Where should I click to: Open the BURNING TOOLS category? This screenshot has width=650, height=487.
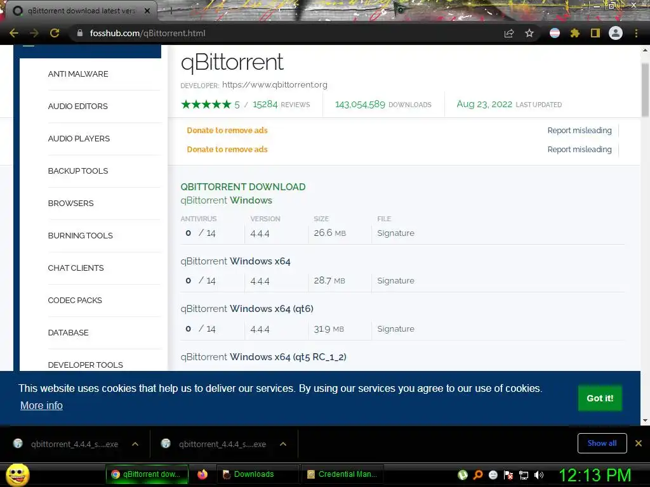[x=80, y=235]
